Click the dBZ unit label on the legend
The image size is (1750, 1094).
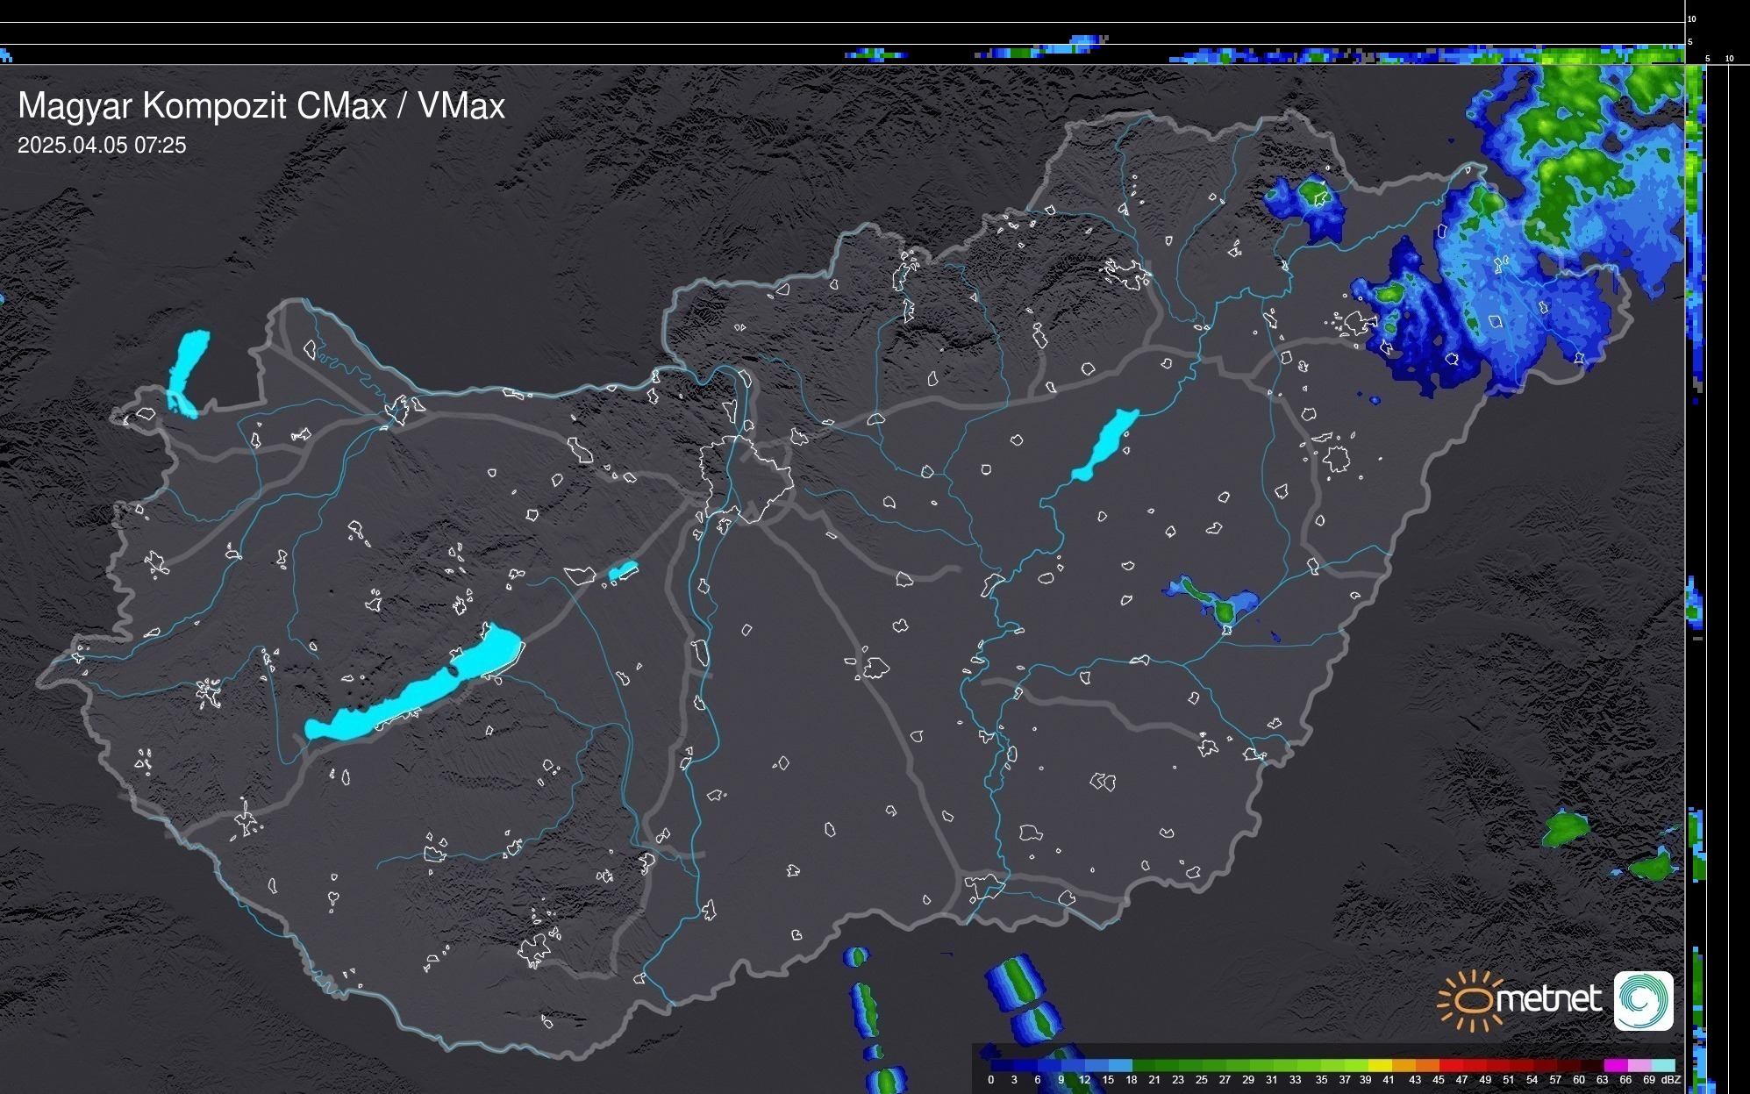[1671, 1080]
